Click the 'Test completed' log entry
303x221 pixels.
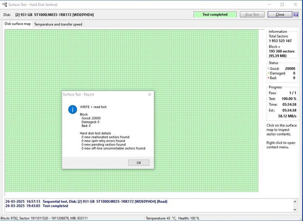pos(37,206)
